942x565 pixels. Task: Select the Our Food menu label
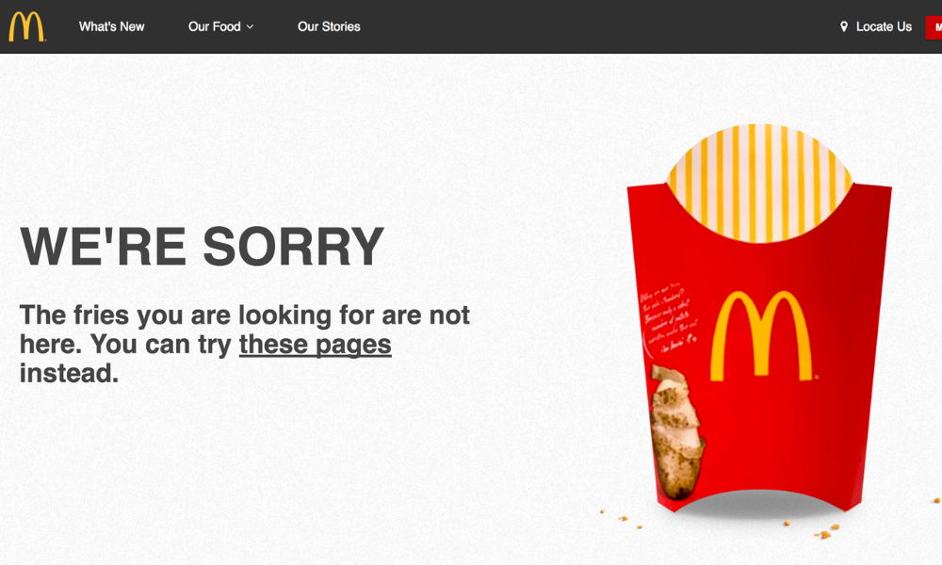pos(215,26)
